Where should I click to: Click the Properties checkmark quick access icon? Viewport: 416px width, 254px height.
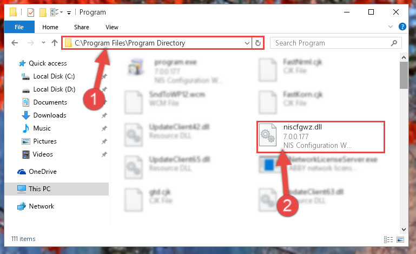(31, 12)
